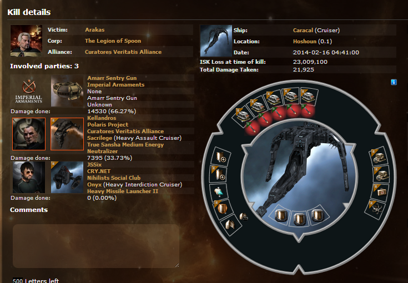Click the leftmost missile launcher in the high slots
The height and width of the screenshot is (283, 408).
pos(243,116)
